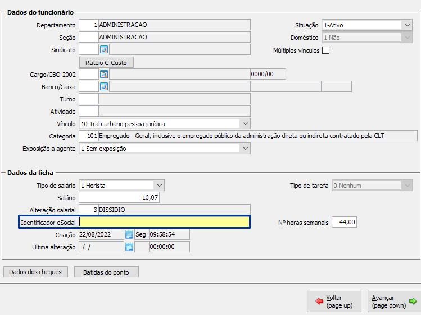Screen dimensions: 421x315
Task: Click the Turno description field
Action: 175,99
